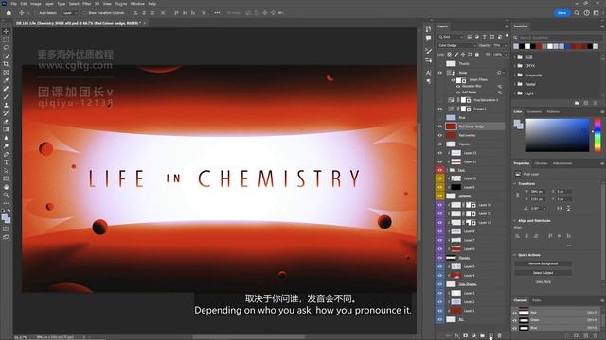Lock image pixels brush icon

tap(456, 55)
